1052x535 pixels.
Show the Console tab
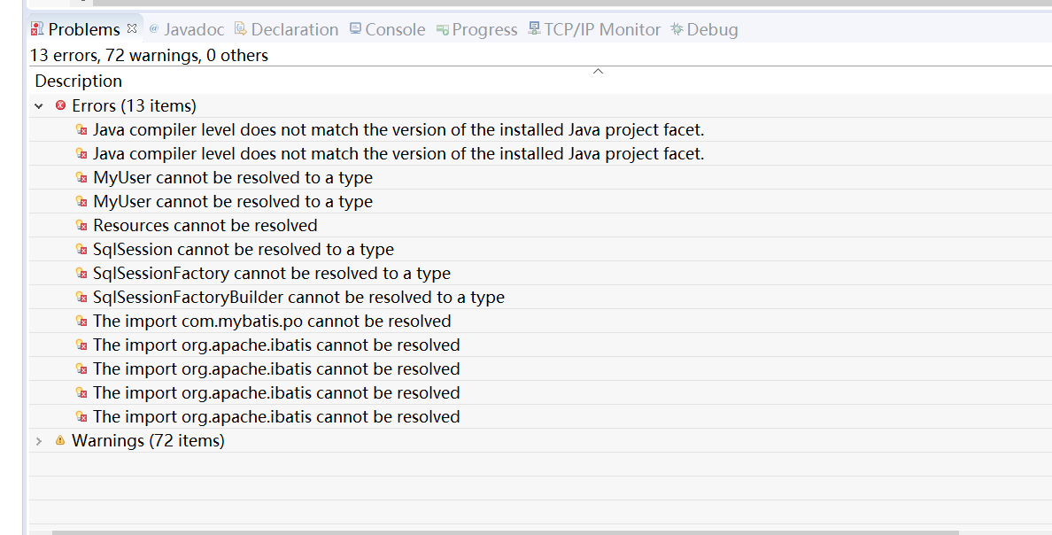[x=395, y=29]
